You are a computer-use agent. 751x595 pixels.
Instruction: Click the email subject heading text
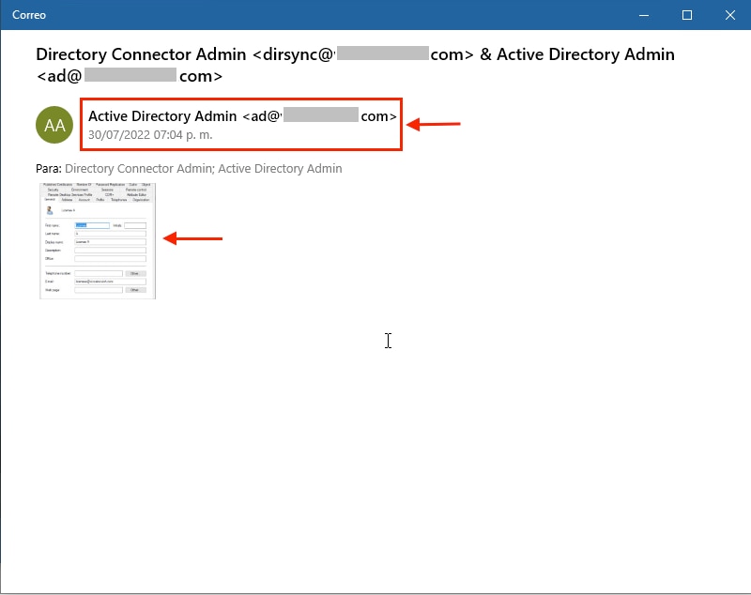point(355,65)
